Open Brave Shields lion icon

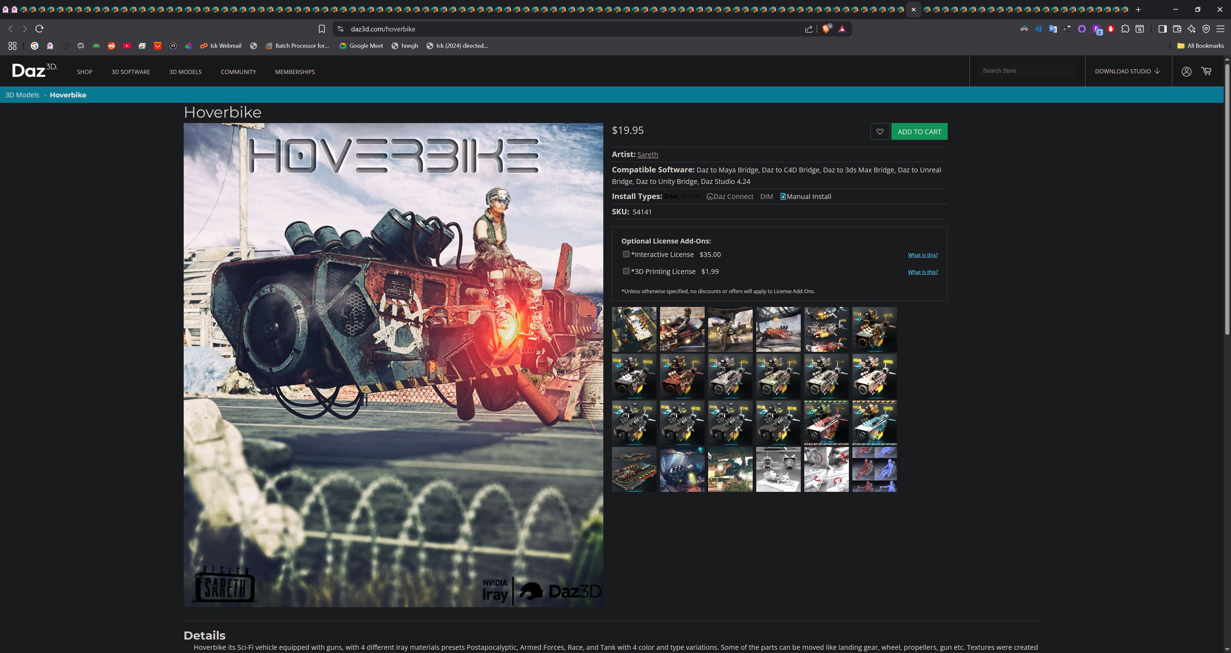(x=826, y=29)
